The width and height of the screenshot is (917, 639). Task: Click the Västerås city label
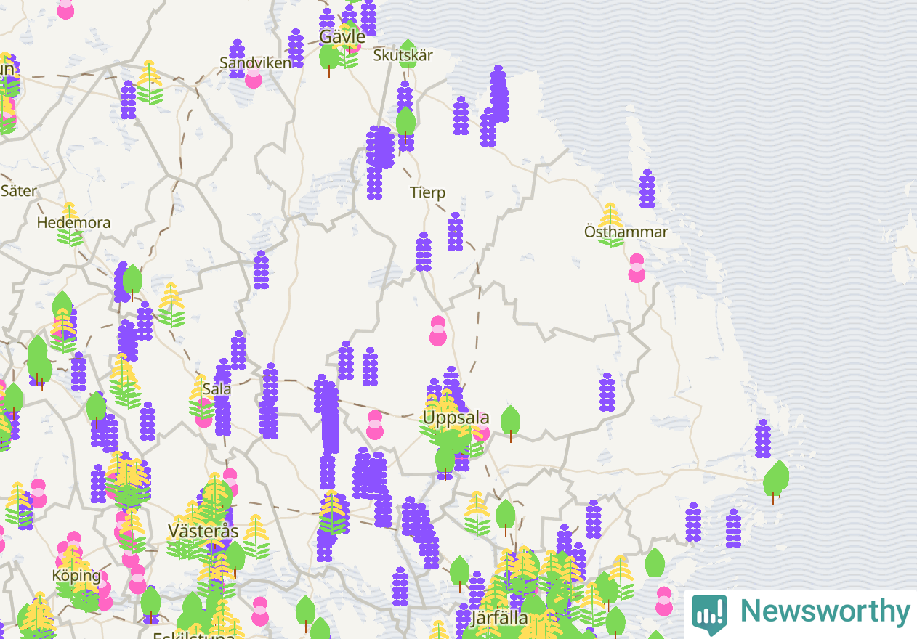[x=203, y=530]
